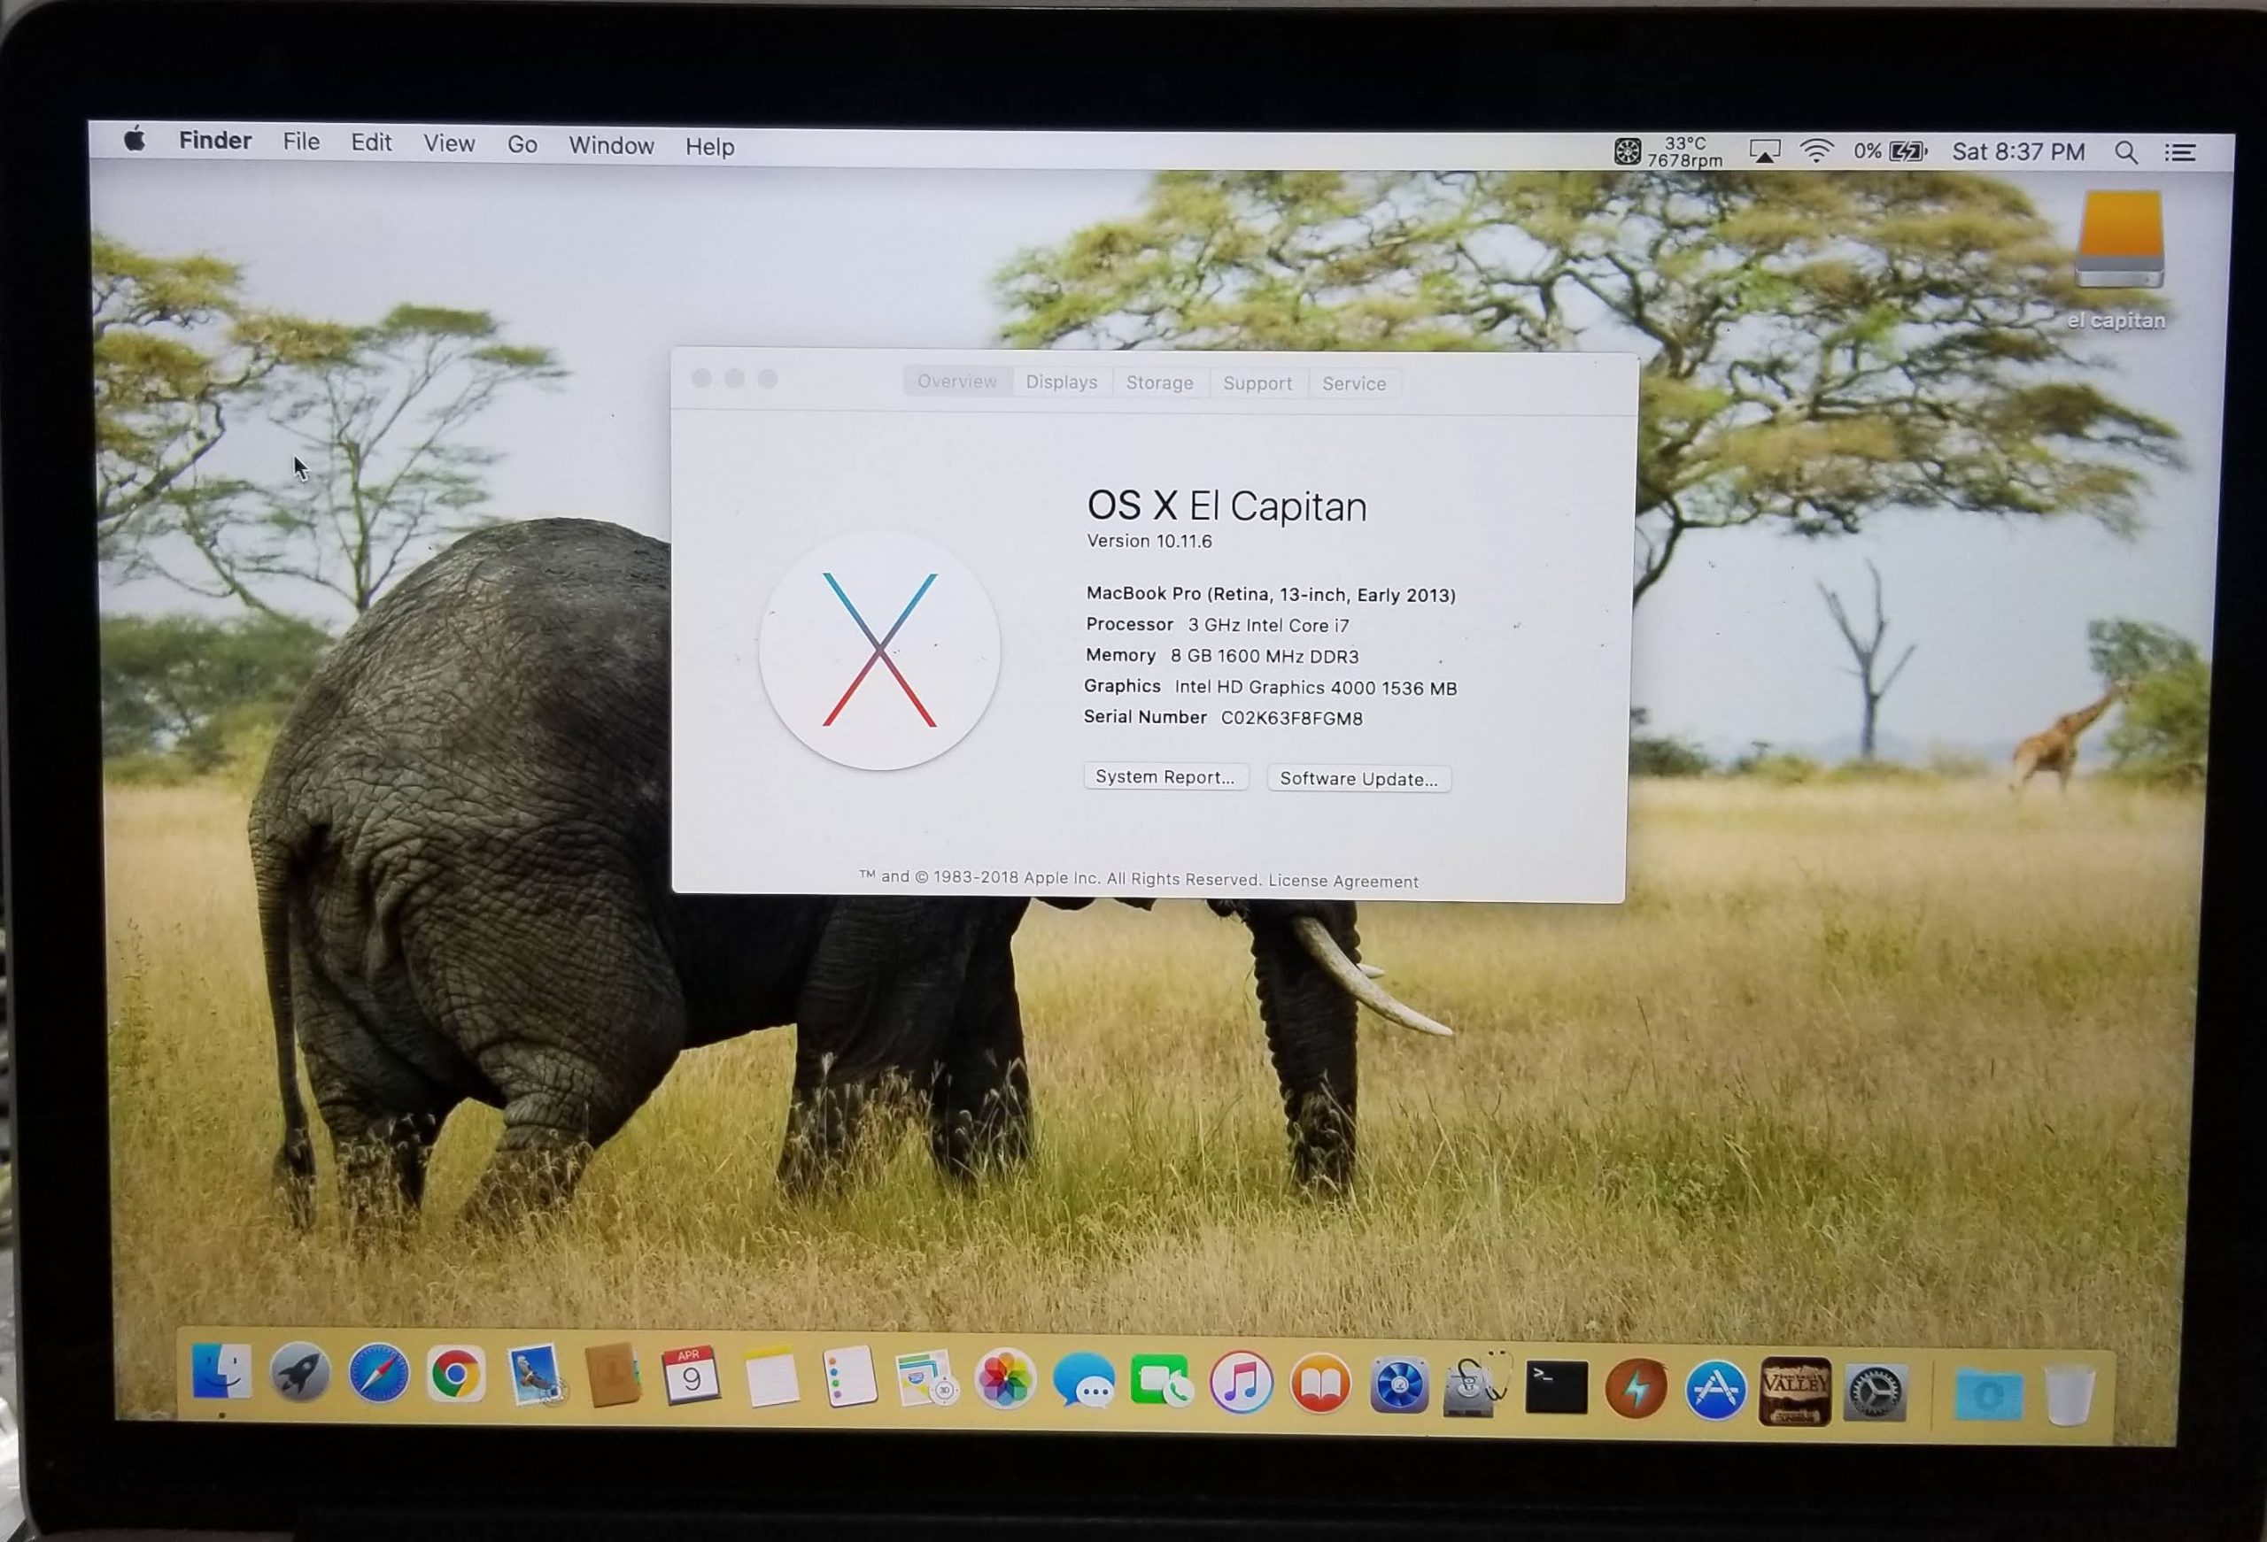Image resolution: width=2267 pixels, height=1542 pixels.
Task: Click Intel HD Graphics 4000 1536 MB text
Action: (1316, 688)
